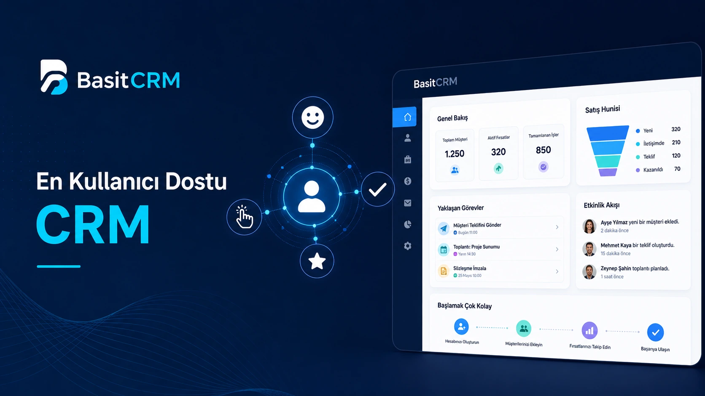The height and width of the screenshot is (396, 705).
Task: Click the '15 dakika önce' timestamp
Action: [x=616, y=253]
